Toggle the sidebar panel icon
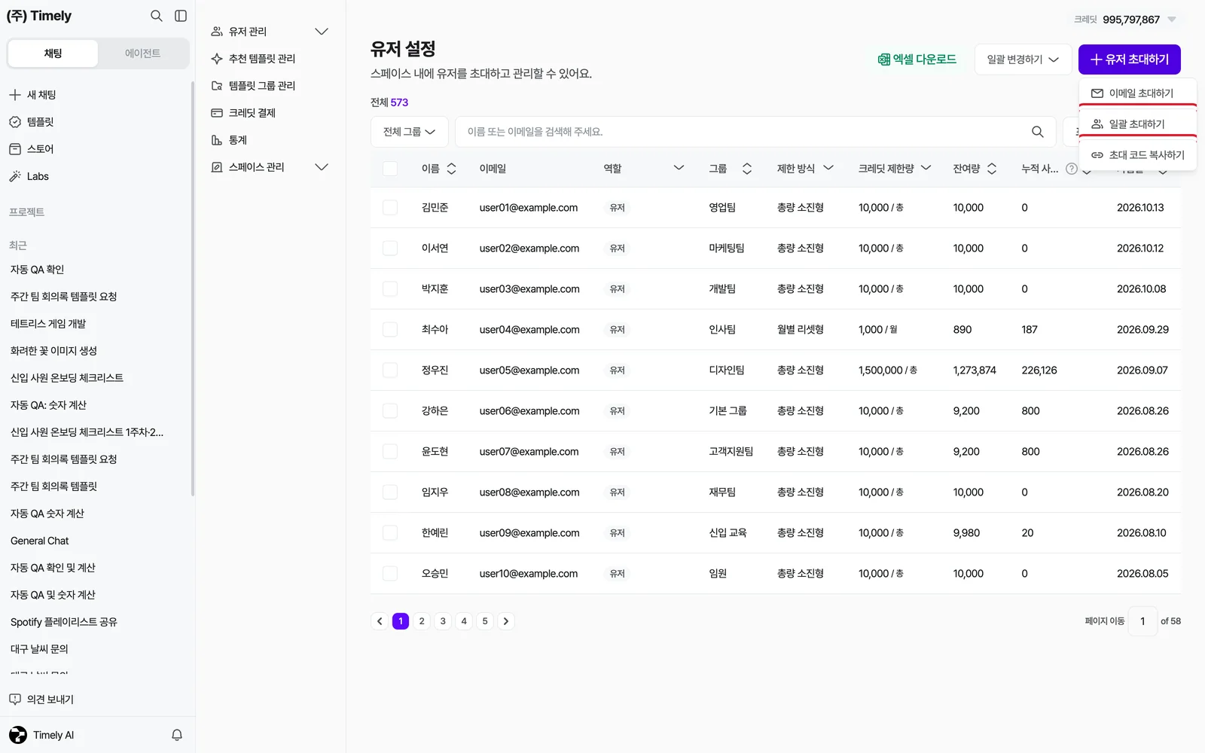The height and width of the screenshot is (753, 1205). [181, 16]
